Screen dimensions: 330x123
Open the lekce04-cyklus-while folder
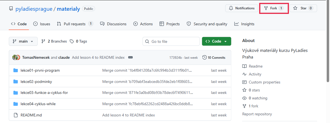[x=38, y=104]
